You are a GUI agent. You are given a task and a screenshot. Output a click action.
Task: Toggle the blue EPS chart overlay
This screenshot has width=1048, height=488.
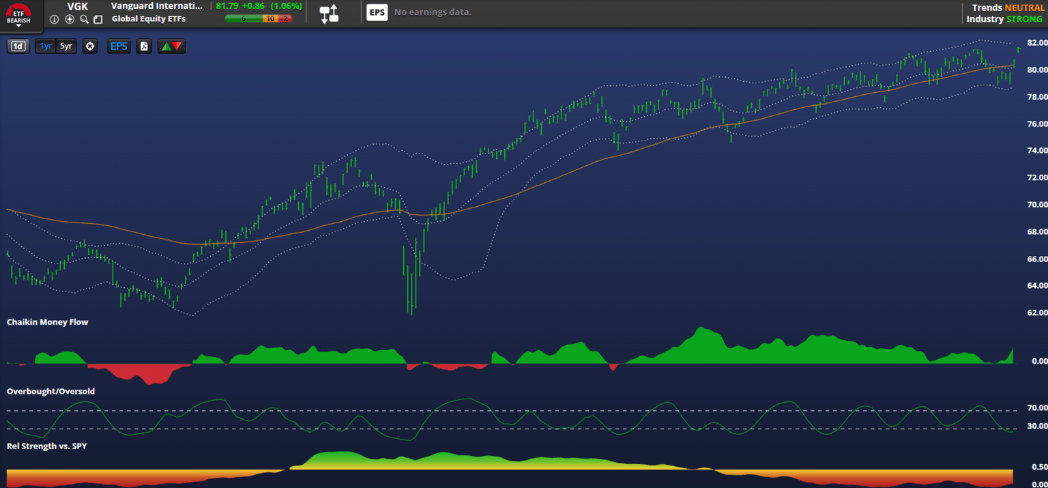click(119, 46)
